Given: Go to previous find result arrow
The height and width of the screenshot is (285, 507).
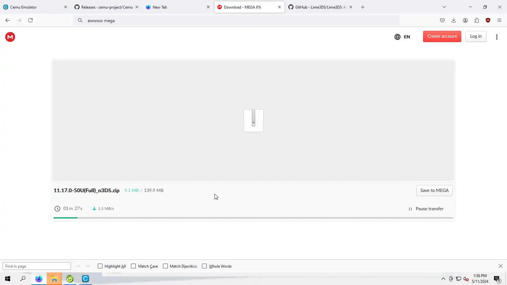Looking at the screenshot, I should click(78, 266).
